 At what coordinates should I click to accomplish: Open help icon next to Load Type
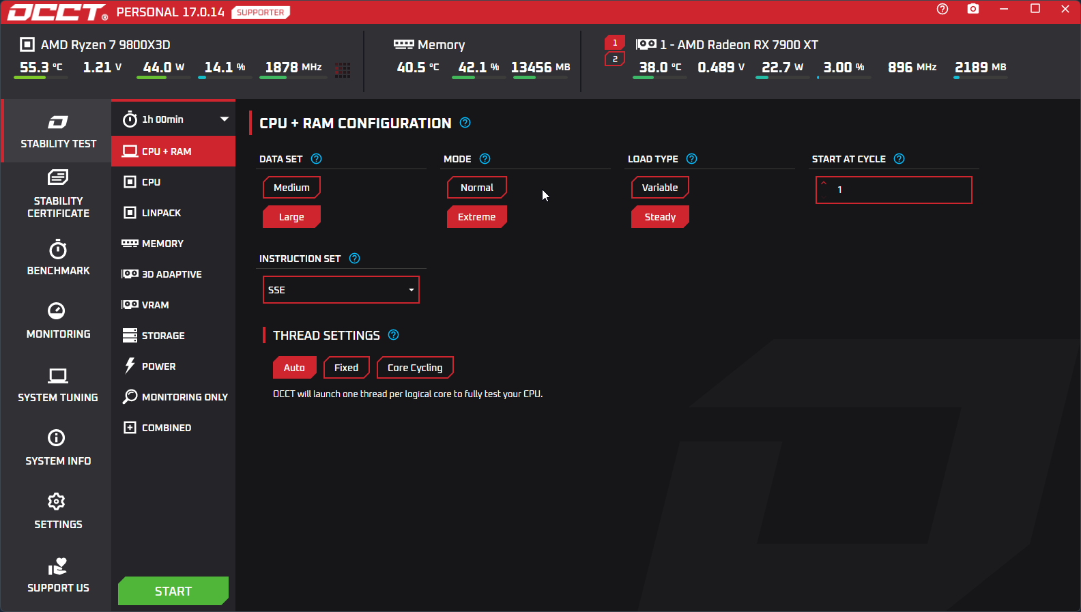coord(691,159)
